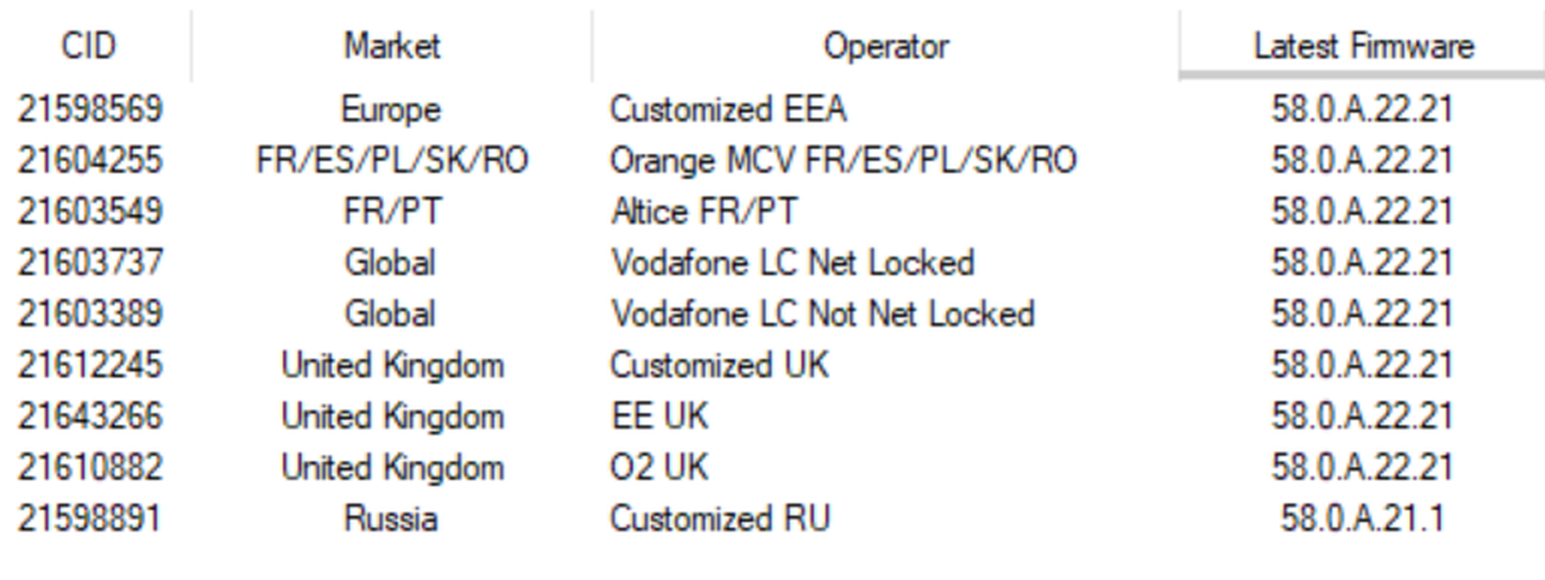Screen dimensions: 1545x580
Task: Click Orange MCV FR/ES/PL/SK/RO operator
Action: tap(843, 161)
